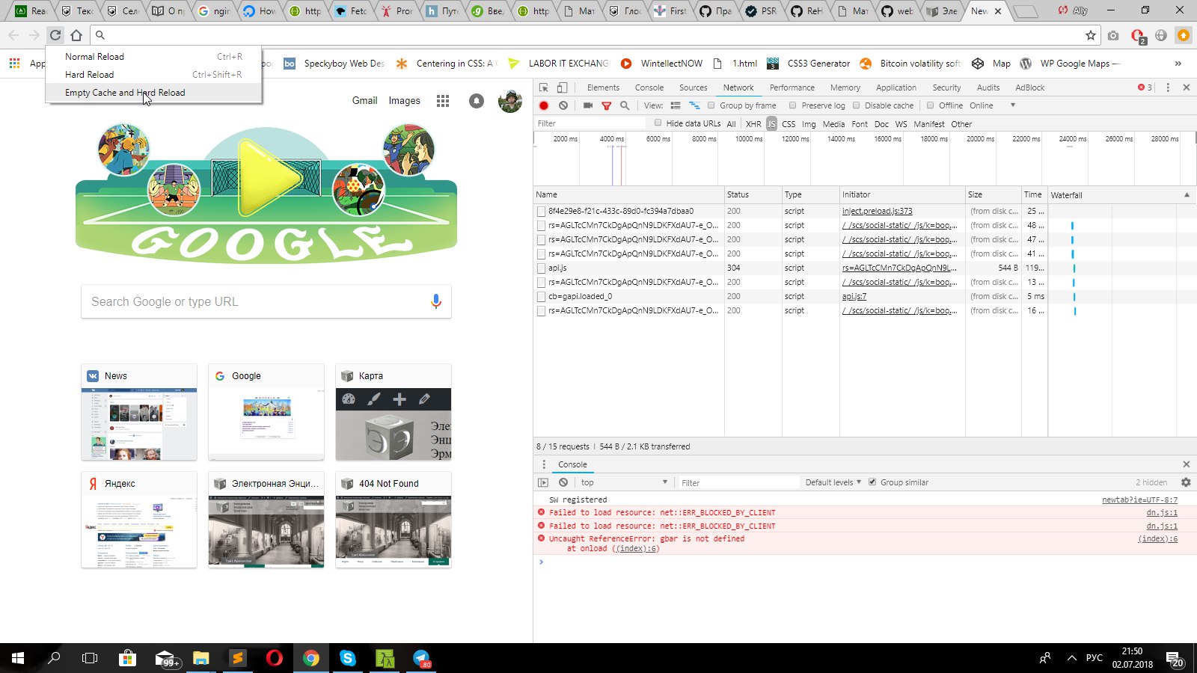Select the checkbox for api.js row
The width and height of the screenshot is (1197, 673).
(x=541, y=268)
